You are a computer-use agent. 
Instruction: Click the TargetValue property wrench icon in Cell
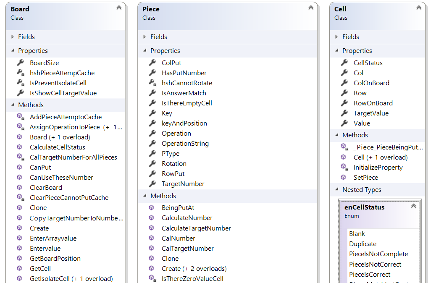pyautogui.click(x=344, y=113)
